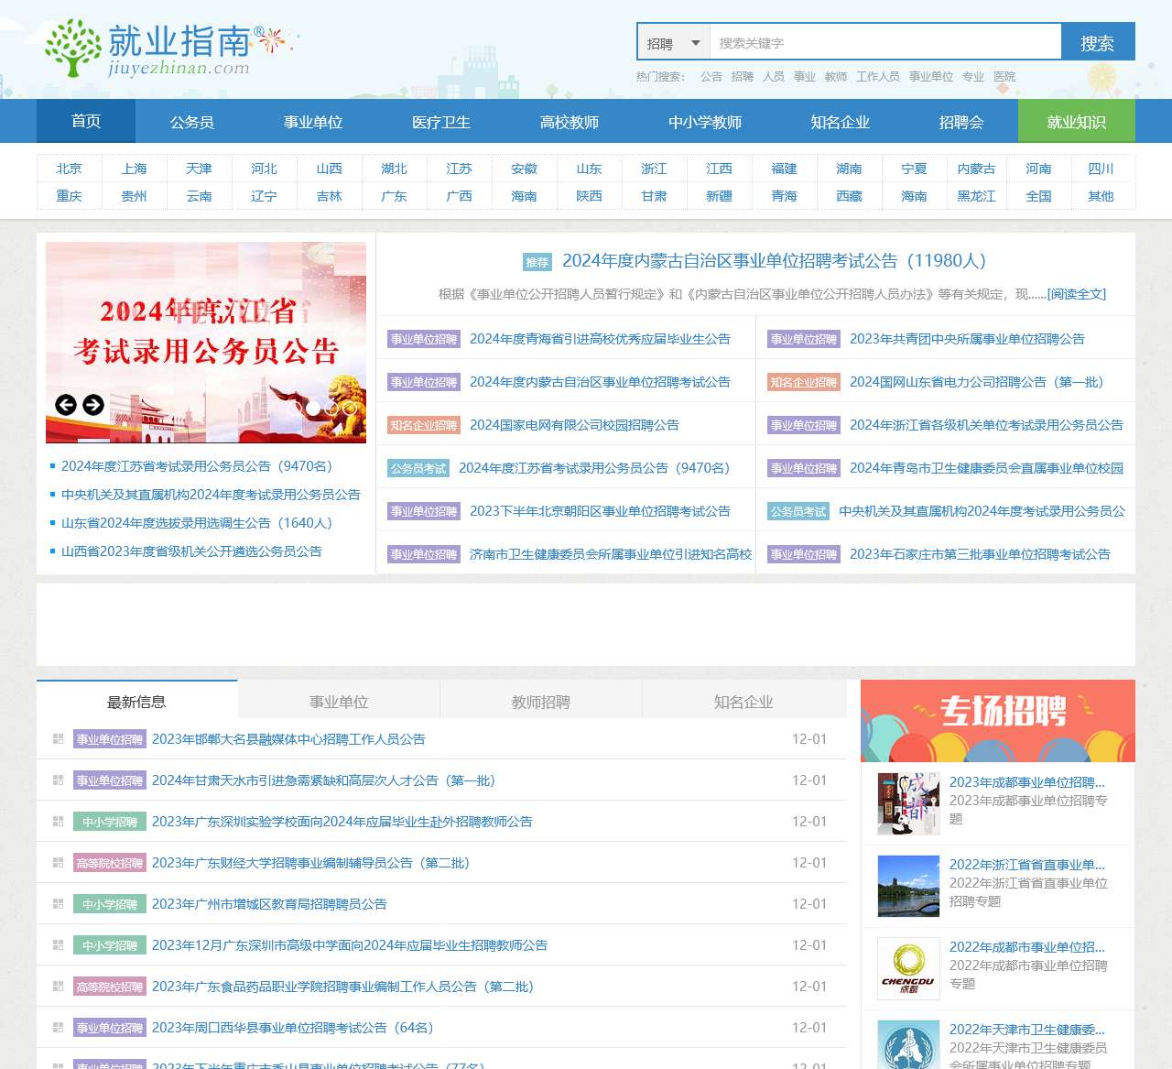The height and width of the screenshot is (1069, 1172).
Task: Click the carousel next arrow button
Action: [x=93, y=405]
